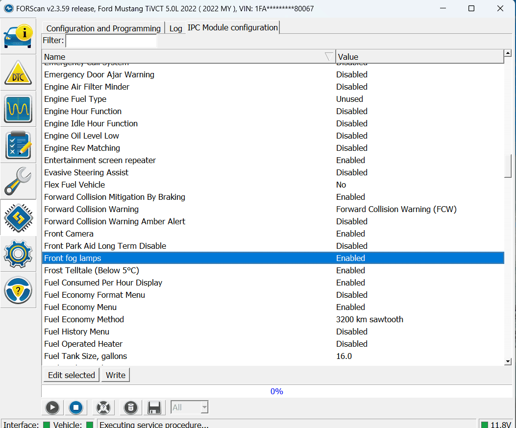The width and height of the screenshot is (516, 428).
Task: Select the Engine Idle Hour Function row
Action: click(273, 124)
